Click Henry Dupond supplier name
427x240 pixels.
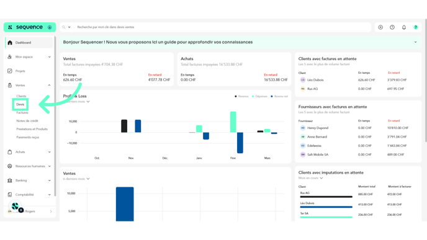tap(318, 128)
